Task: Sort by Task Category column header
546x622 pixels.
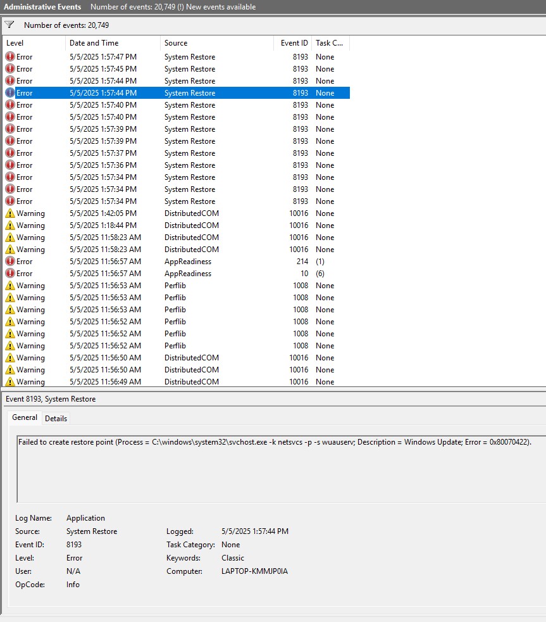Action: [x=330, y=43]
